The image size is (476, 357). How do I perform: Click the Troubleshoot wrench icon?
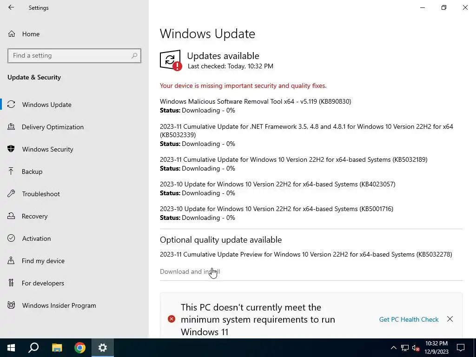coord(11,193)
